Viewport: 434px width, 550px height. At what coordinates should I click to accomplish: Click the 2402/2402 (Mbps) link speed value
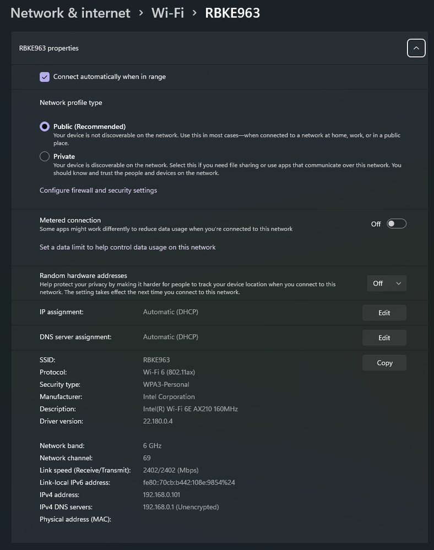click(x=171, y=470)
